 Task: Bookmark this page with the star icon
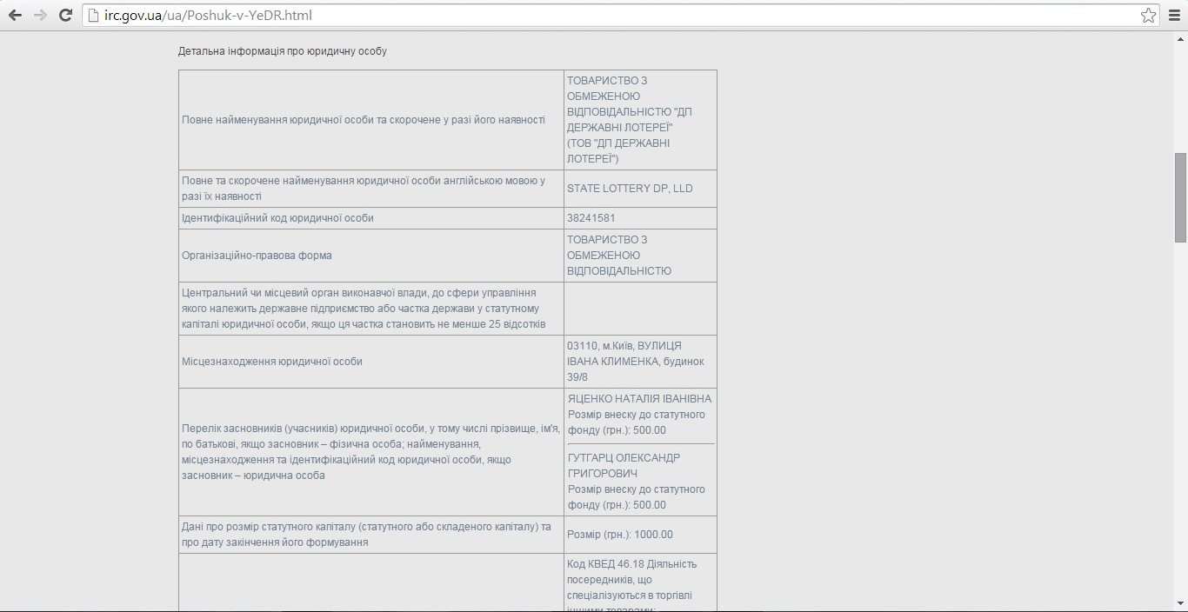pos(1148,15)
